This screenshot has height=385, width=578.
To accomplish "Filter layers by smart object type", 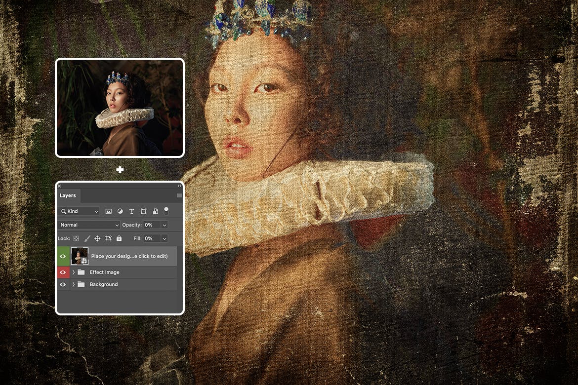I will click(155, 211).
